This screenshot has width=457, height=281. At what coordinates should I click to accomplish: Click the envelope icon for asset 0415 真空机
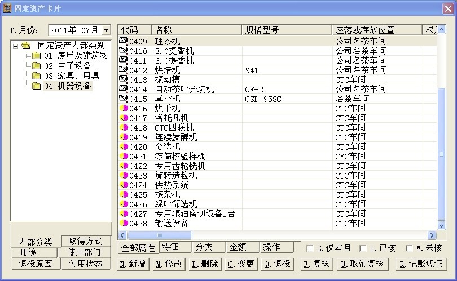point(124,99)
